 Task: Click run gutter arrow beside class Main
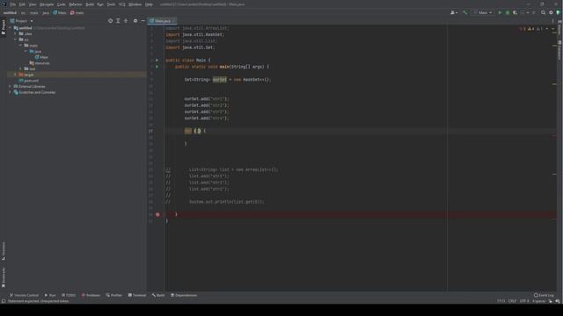coord(157,61)
